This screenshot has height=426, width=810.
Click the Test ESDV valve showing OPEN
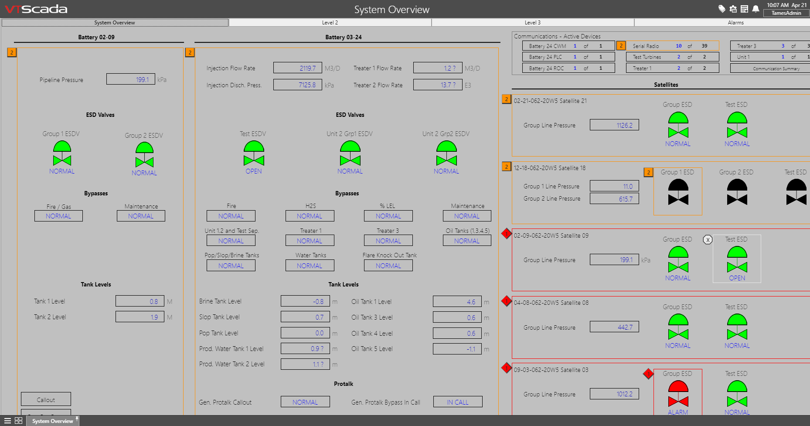coord(254,153)
